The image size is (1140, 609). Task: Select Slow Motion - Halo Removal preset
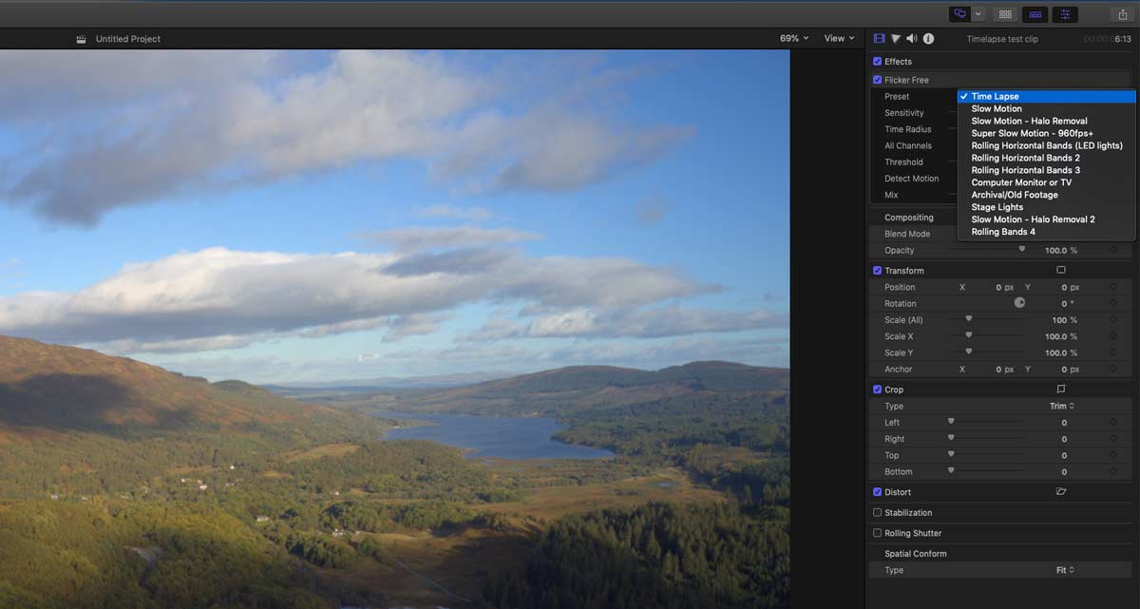pos(1047,122)
